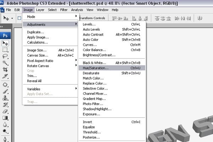Image resolution: width=213 pixels, height=142 pixels.
Task: Expand the Variables submenu
Action: pyautogui.click(x=50, y=89)
